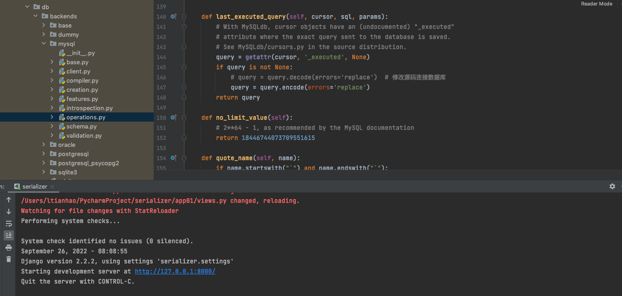Click the Print icon in Run toolbar
Screen dimensions: 622x296
[8, 247]
